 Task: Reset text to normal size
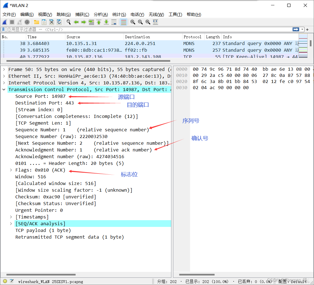[148, 22]
